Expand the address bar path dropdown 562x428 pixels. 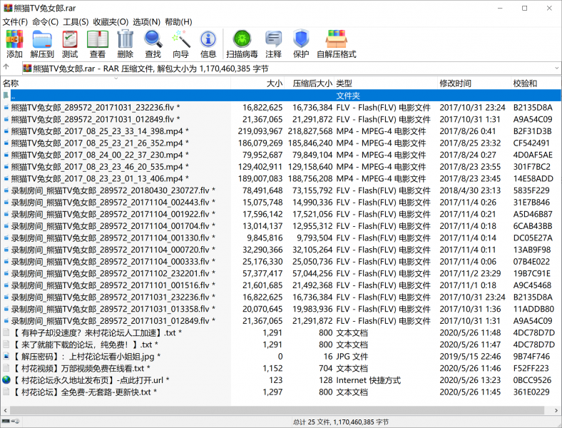point(555,68)
